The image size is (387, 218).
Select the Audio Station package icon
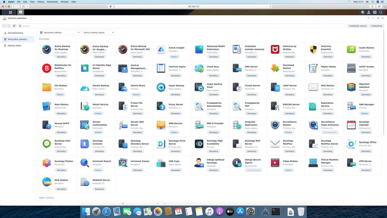pos(351,50)
